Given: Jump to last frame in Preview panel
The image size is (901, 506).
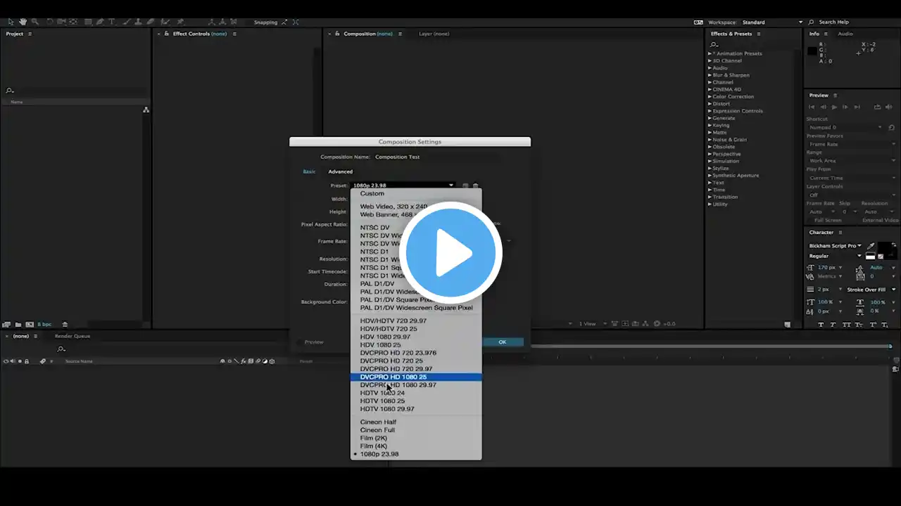Looking at the screenshot, I should (857, 107).
